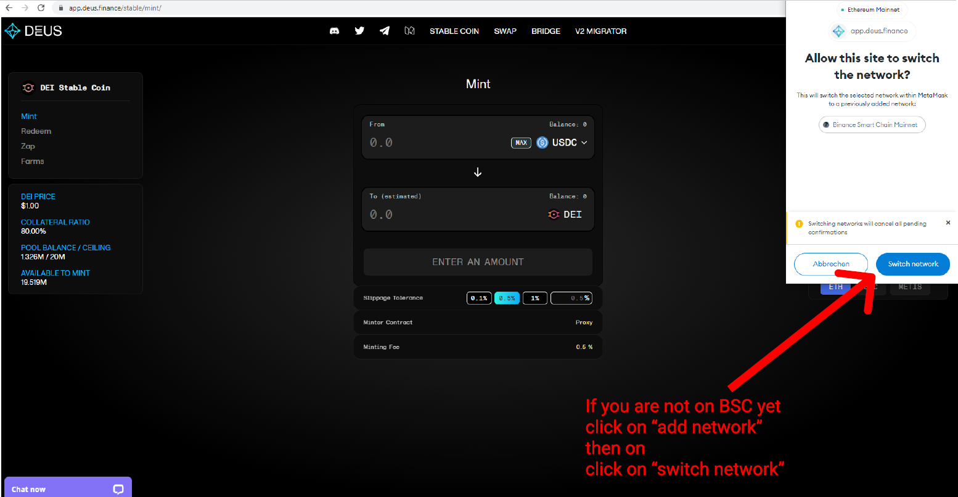Viewport: 958px width, 497px height.
Task: Click the DEI PRICE label
Action: pos(38,197)
